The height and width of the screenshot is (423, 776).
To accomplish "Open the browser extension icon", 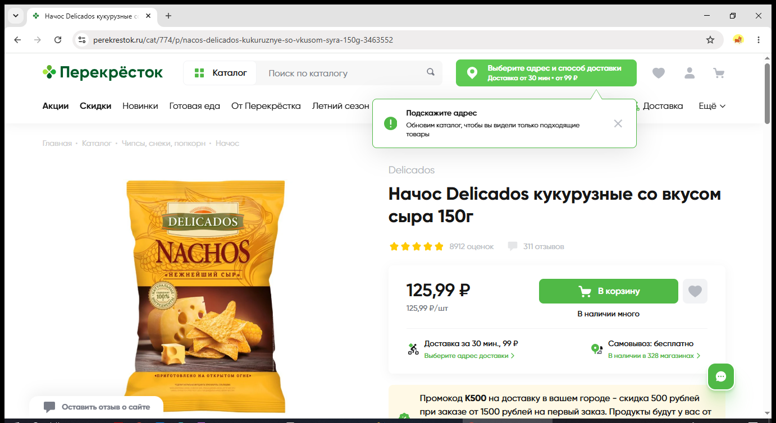I will [738, 40].
